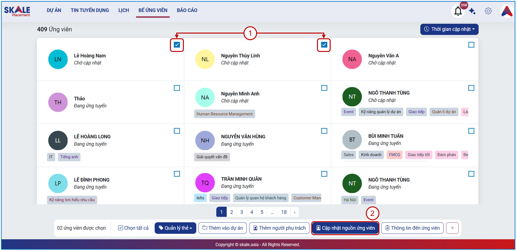Open the notifications bell icon
The width and height of the screenshot is (517, 251).
(x=458, y=11)
